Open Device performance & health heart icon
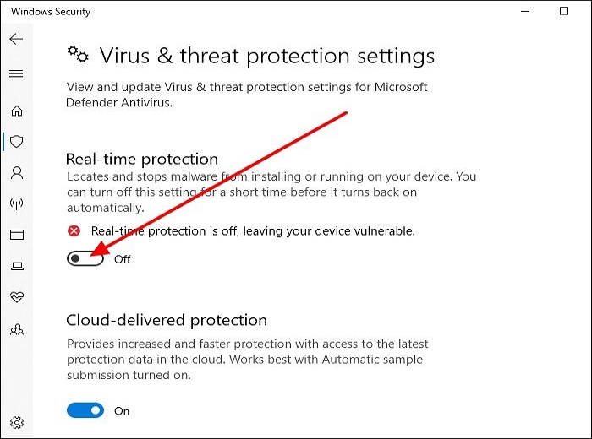Viewport: 592px width, 439px height. point(16,297)
